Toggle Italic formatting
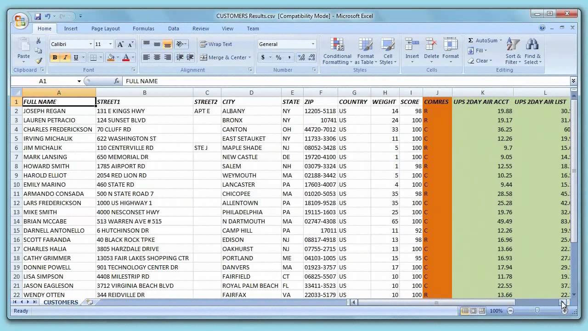Viewport: 588px width, 331px height. [65, 57]
